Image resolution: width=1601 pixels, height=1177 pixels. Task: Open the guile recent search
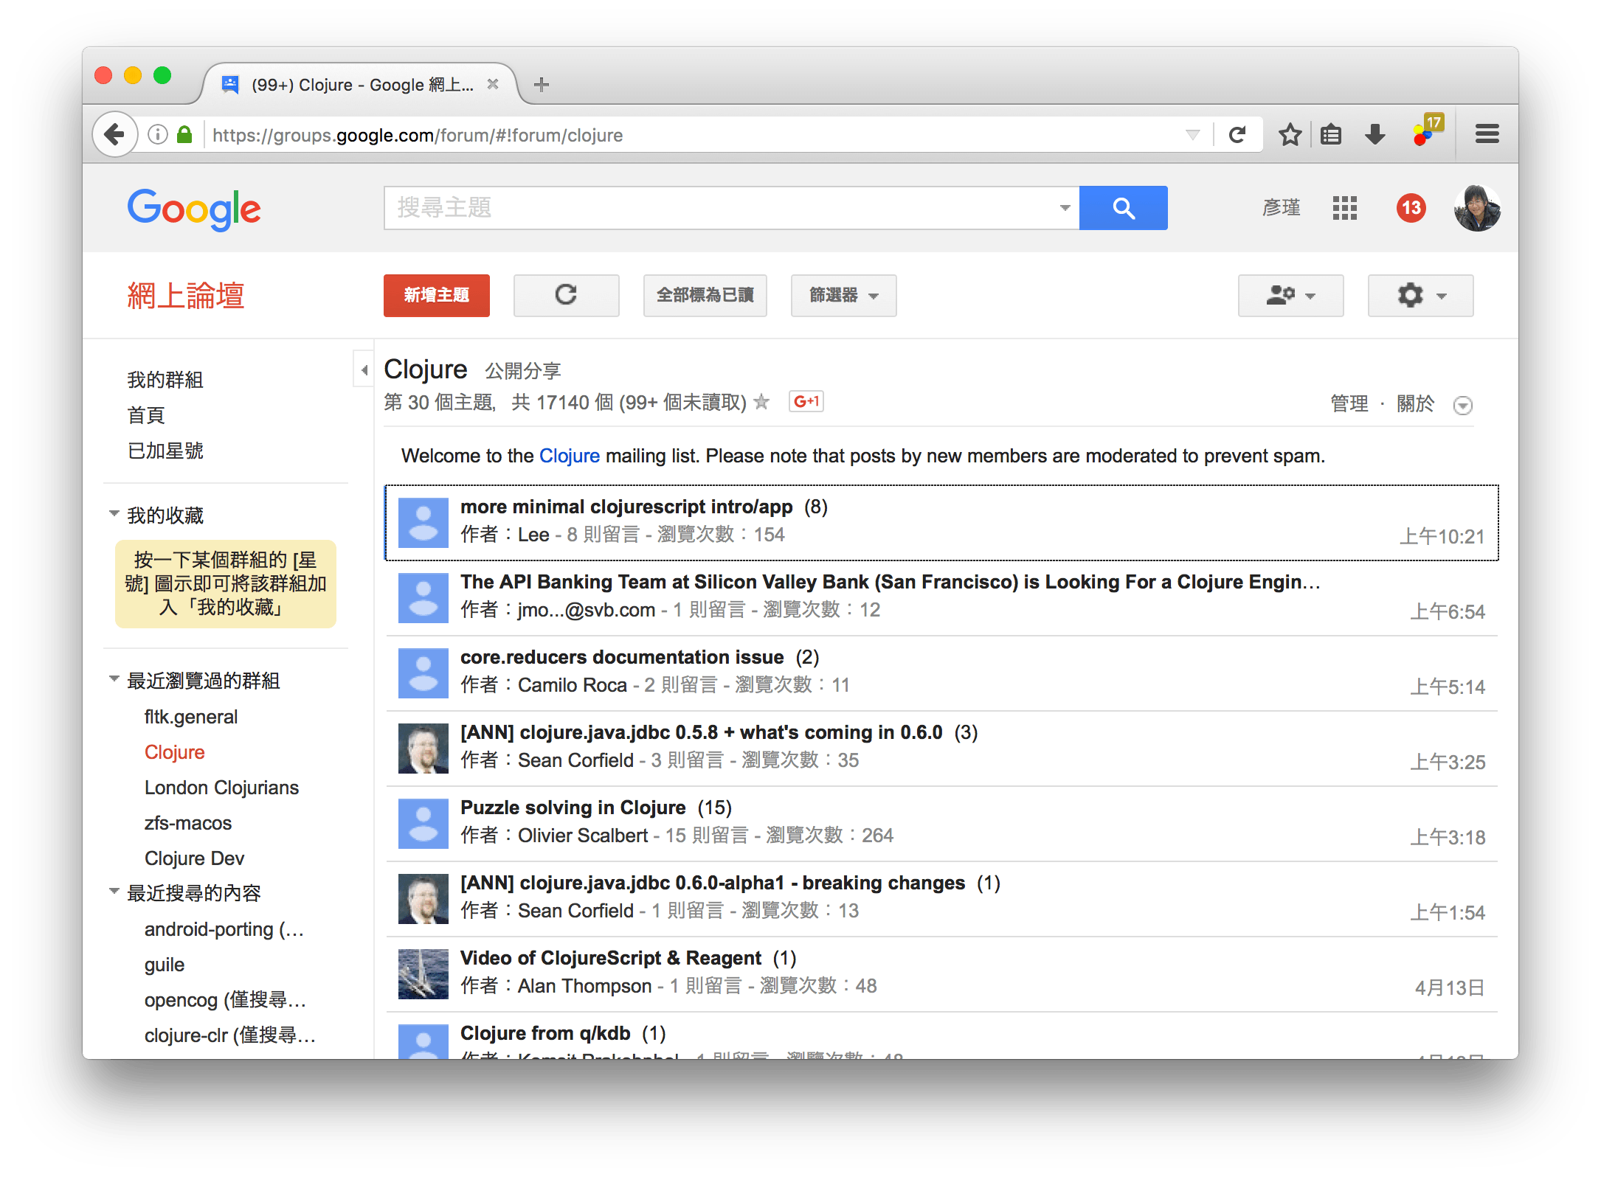(164, 965)
